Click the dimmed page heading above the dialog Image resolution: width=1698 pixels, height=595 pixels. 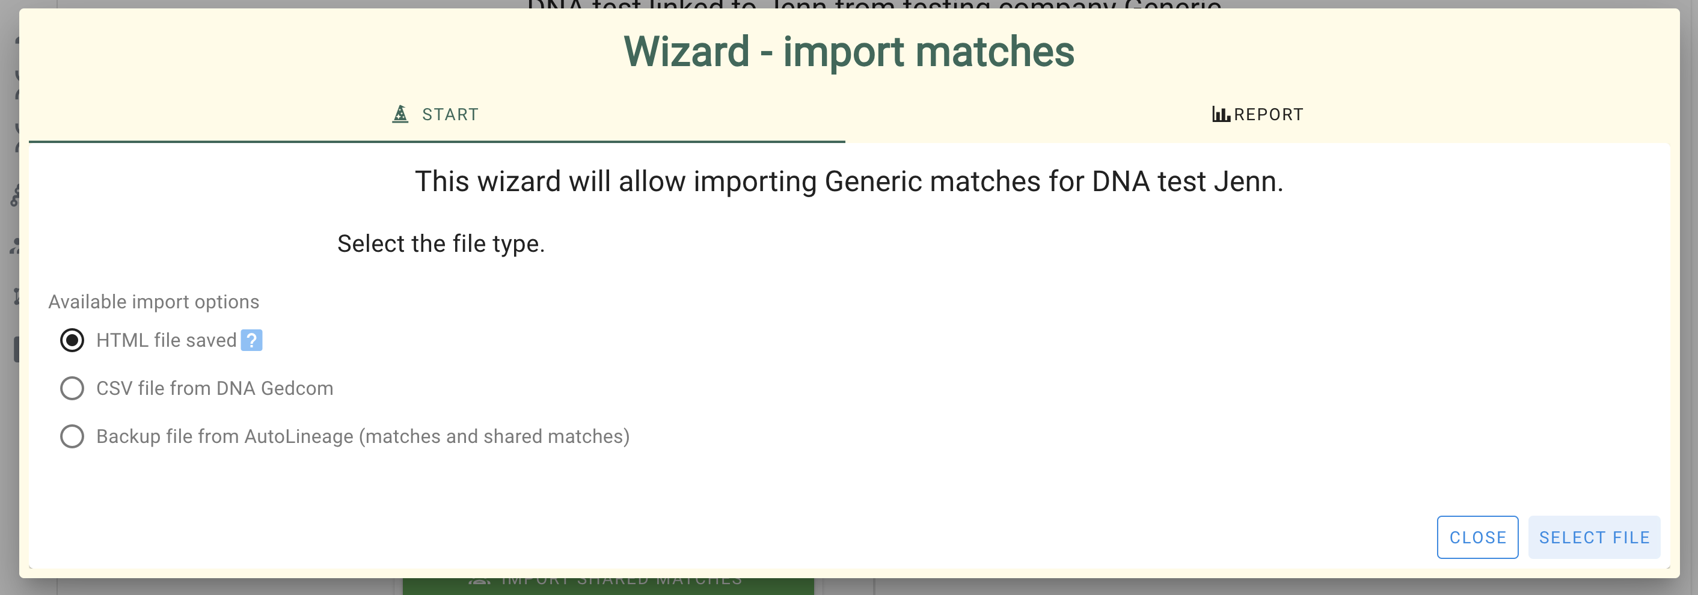point(874,5)
